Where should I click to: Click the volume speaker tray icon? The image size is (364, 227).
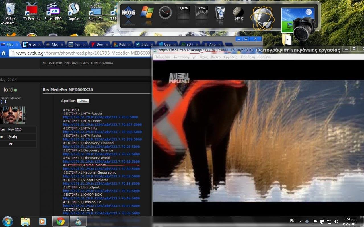(x=336, y=221)
